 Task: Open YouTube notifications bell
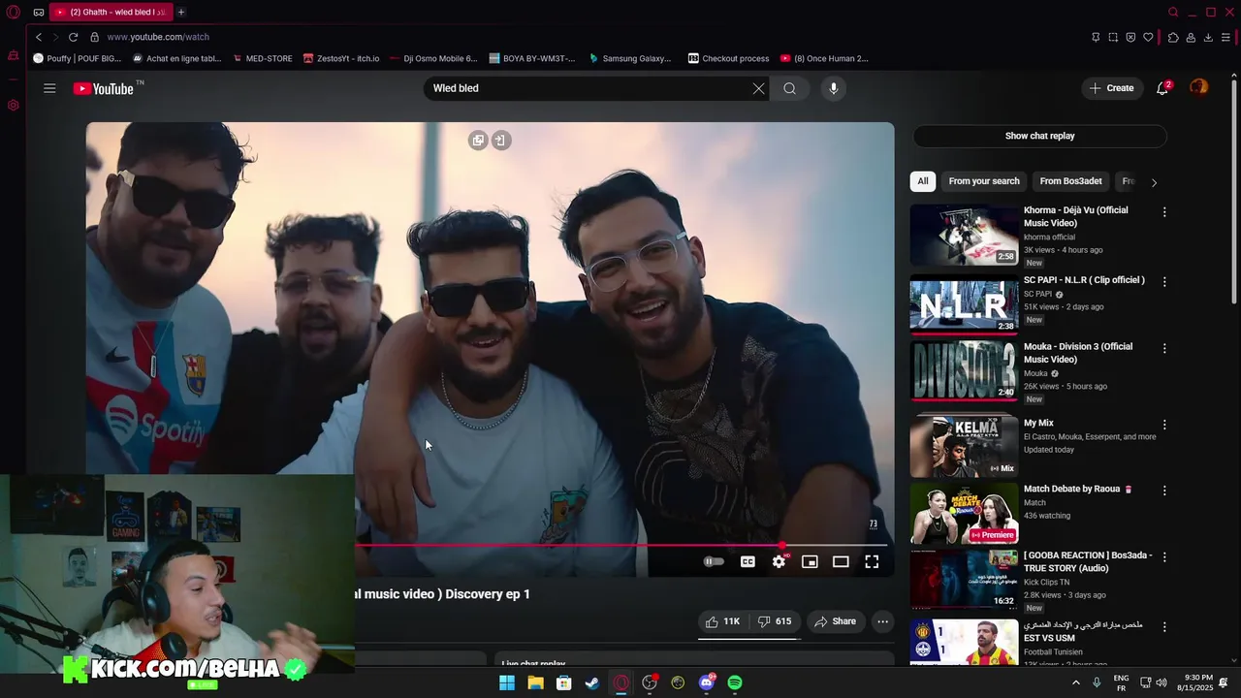click(1161, 88)
